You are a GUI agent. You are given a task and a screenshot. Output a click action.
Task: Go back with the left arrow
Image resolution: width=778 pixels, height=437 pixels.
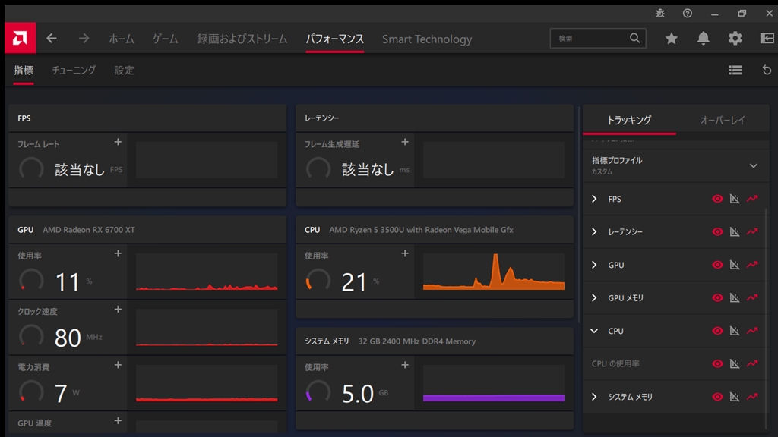pyautogui.click(x=52, y=39)
